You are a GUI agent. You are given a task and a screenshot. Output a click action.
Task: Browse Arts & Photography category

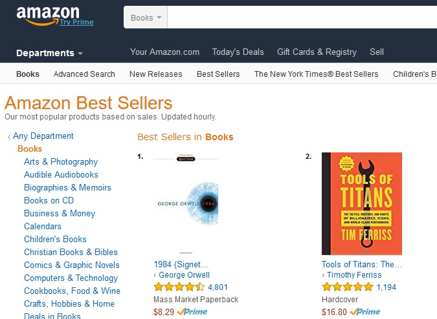(61, 161)
